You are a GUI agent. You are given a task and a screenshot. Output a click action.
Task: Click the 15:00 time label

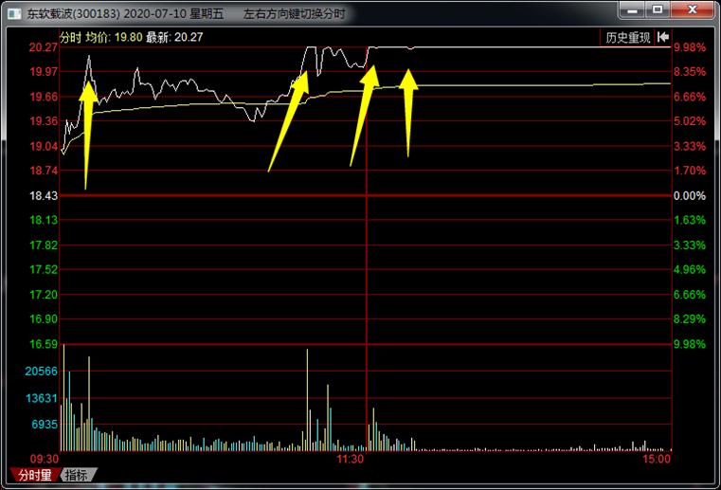[657, 459]
